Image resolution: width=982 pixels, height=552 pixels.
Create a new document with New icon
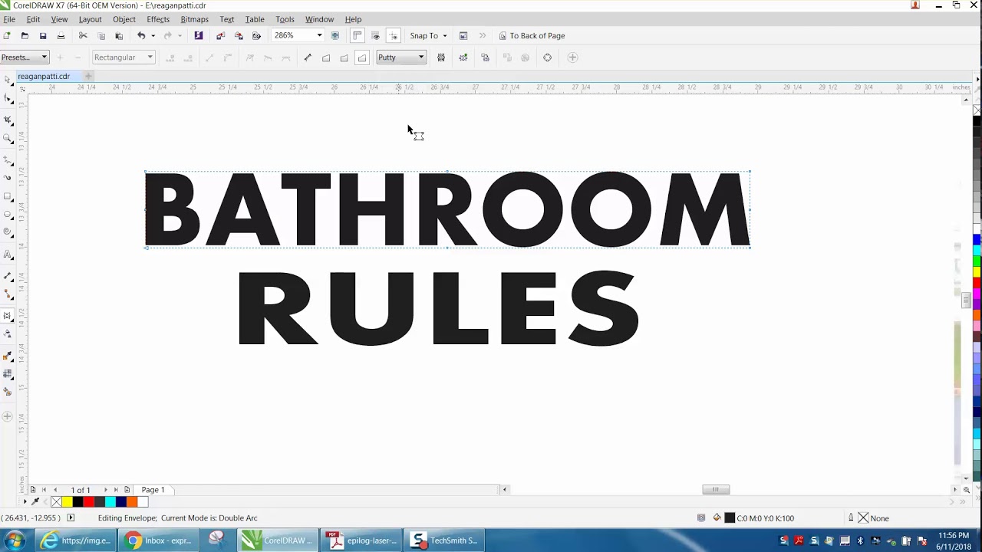(x=7, y=36)
